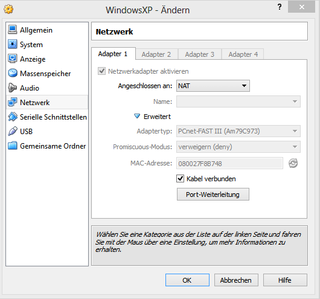Click the gear icon in title bar

click(8, 9)
